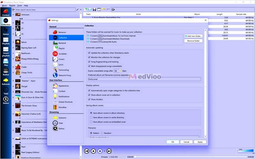The height and width of the screenshot is (159, 255).
Task: Expand the Unknown item in collection tree
Action: (13, 15)
